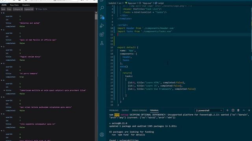The image size is (252, 141).
Task: Click the completed value true in entry 3
Action: tap(22, 77)
